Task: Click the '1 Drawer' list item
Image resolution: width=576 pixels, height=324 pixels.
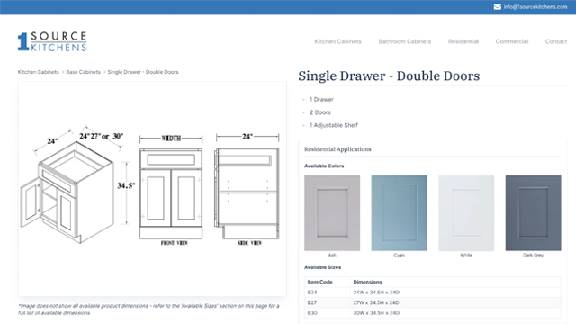Action: click(x=321, y=100)
